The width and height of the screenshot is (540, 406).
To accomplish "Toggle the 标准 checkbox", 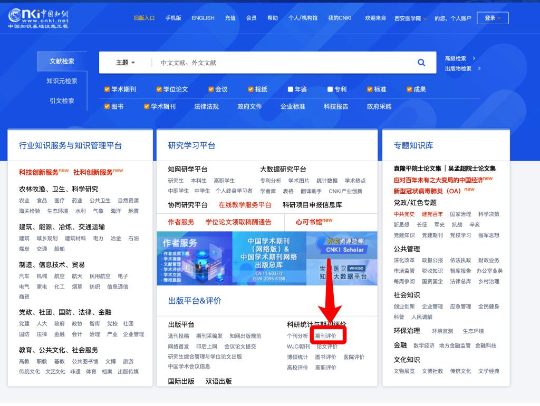I will [370, 90].
